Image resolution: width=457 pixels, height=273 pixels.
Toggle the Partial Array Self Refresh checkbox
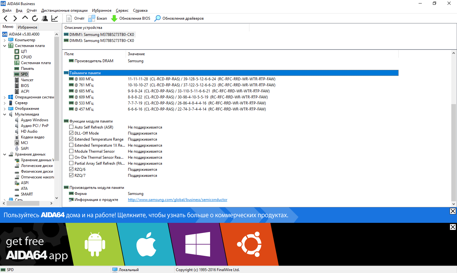[x=71, y=163]
